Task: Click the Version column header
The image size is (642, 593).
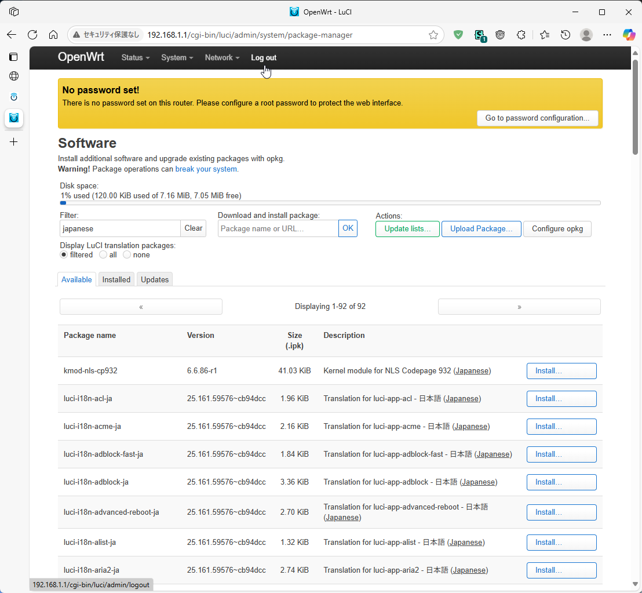Action: click(200, 336)
